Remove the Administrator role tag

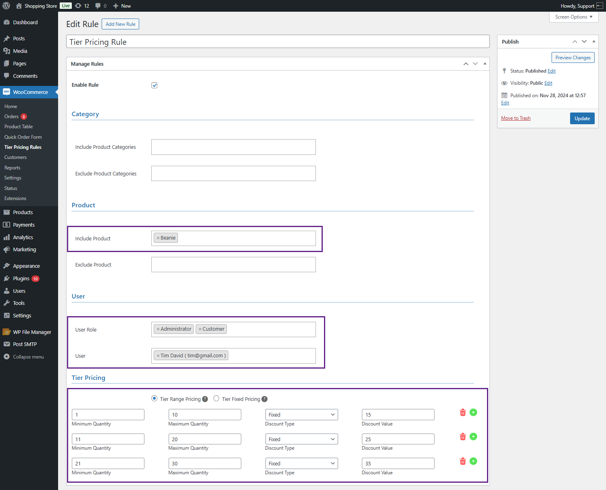tap(158, 329)
